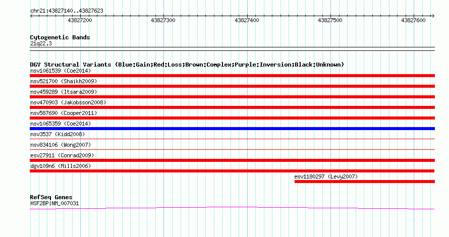Click ruler position 43827500
The image size is (449, 237).
(330, 20)
